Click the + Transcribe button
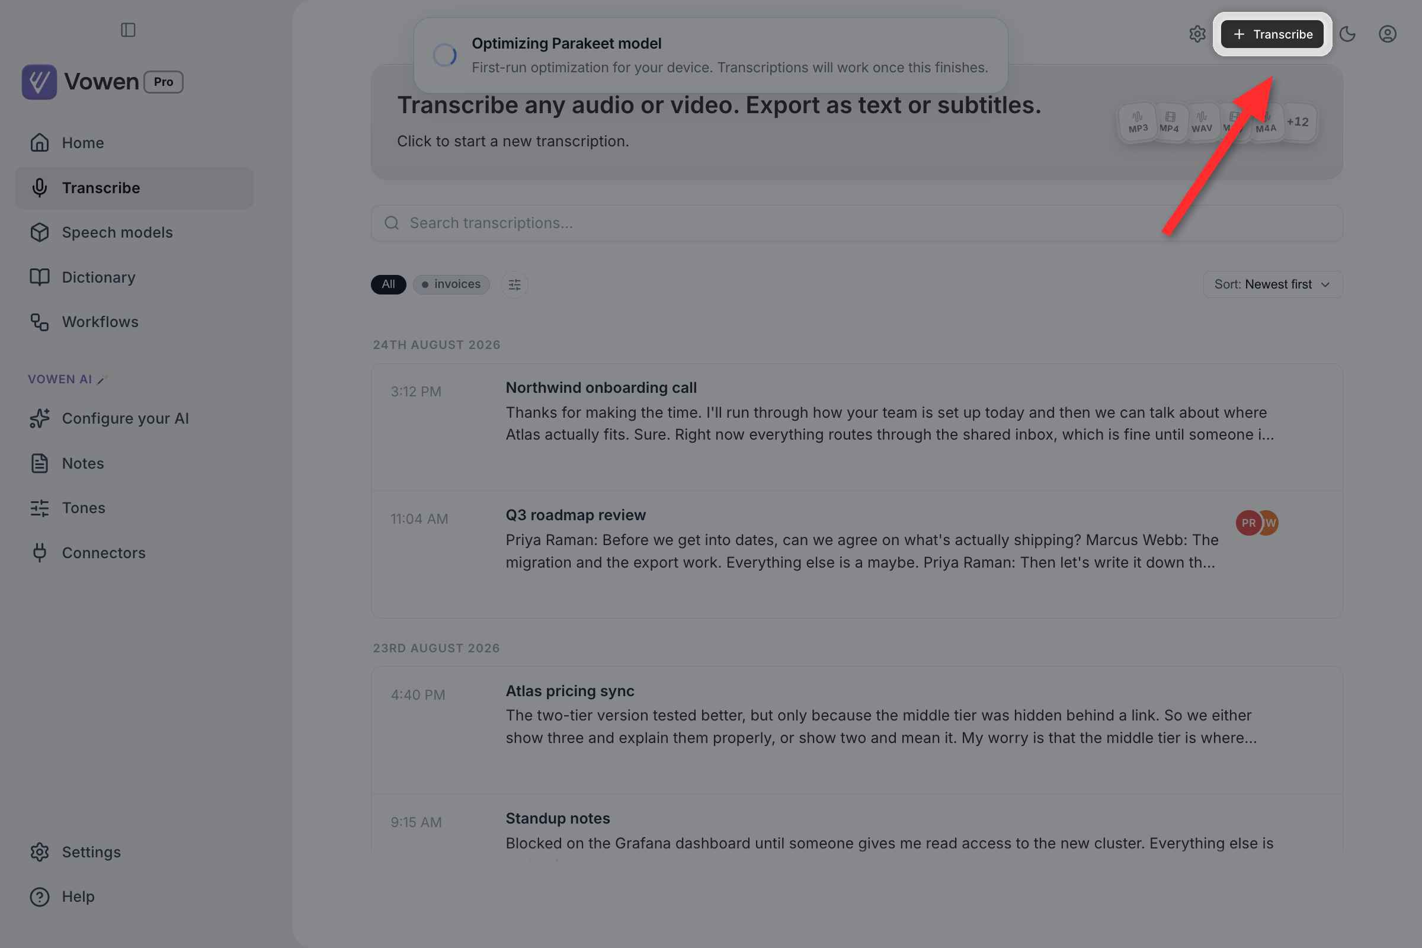Screen dimensions: 1422x948 [x=1272, y=34]
